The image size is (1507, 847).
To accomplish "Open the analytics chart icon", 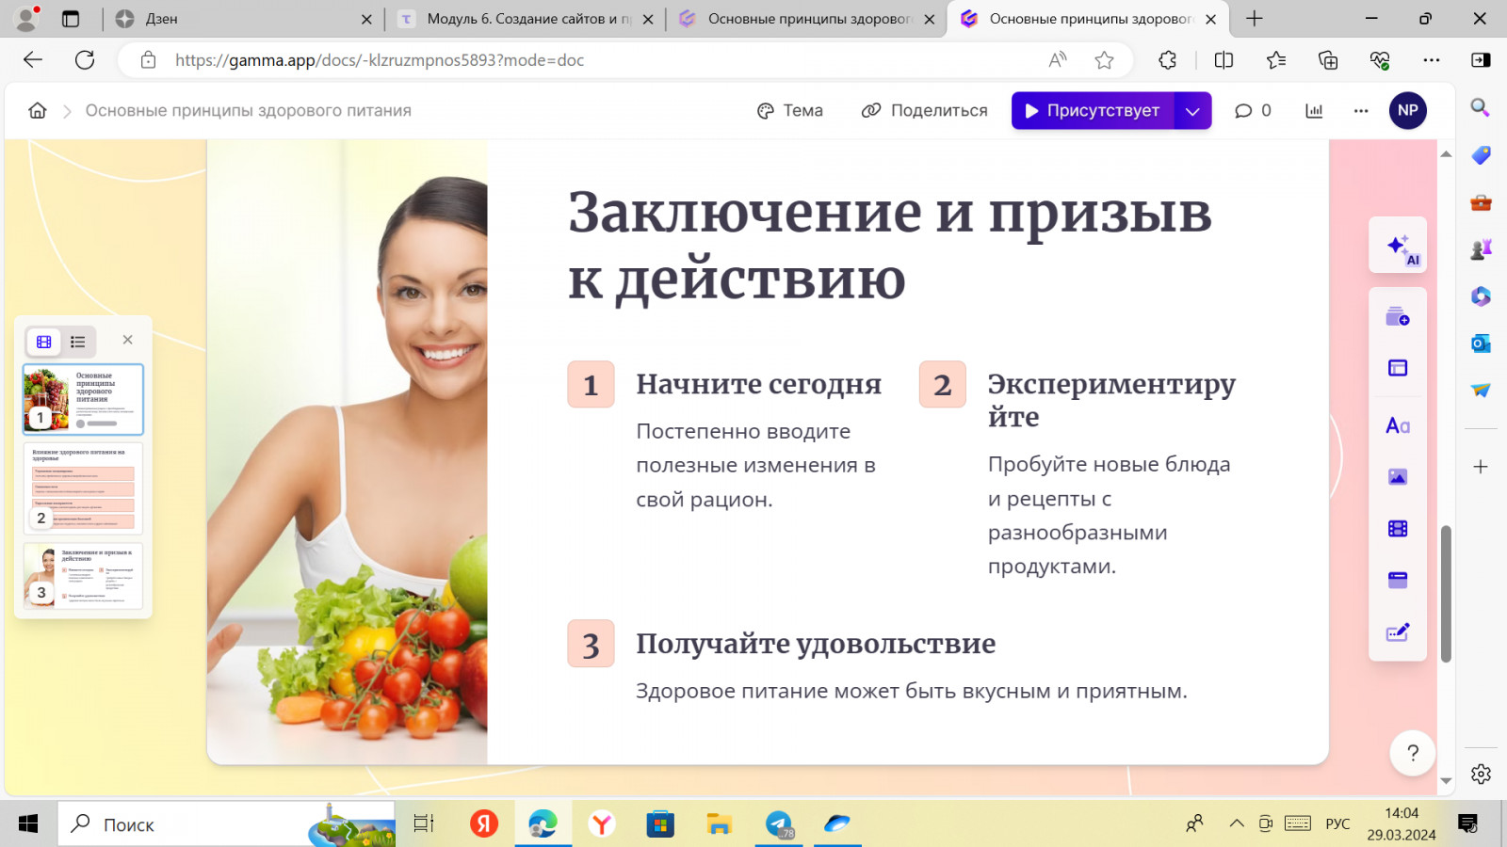I will (x=1314, y=110).
